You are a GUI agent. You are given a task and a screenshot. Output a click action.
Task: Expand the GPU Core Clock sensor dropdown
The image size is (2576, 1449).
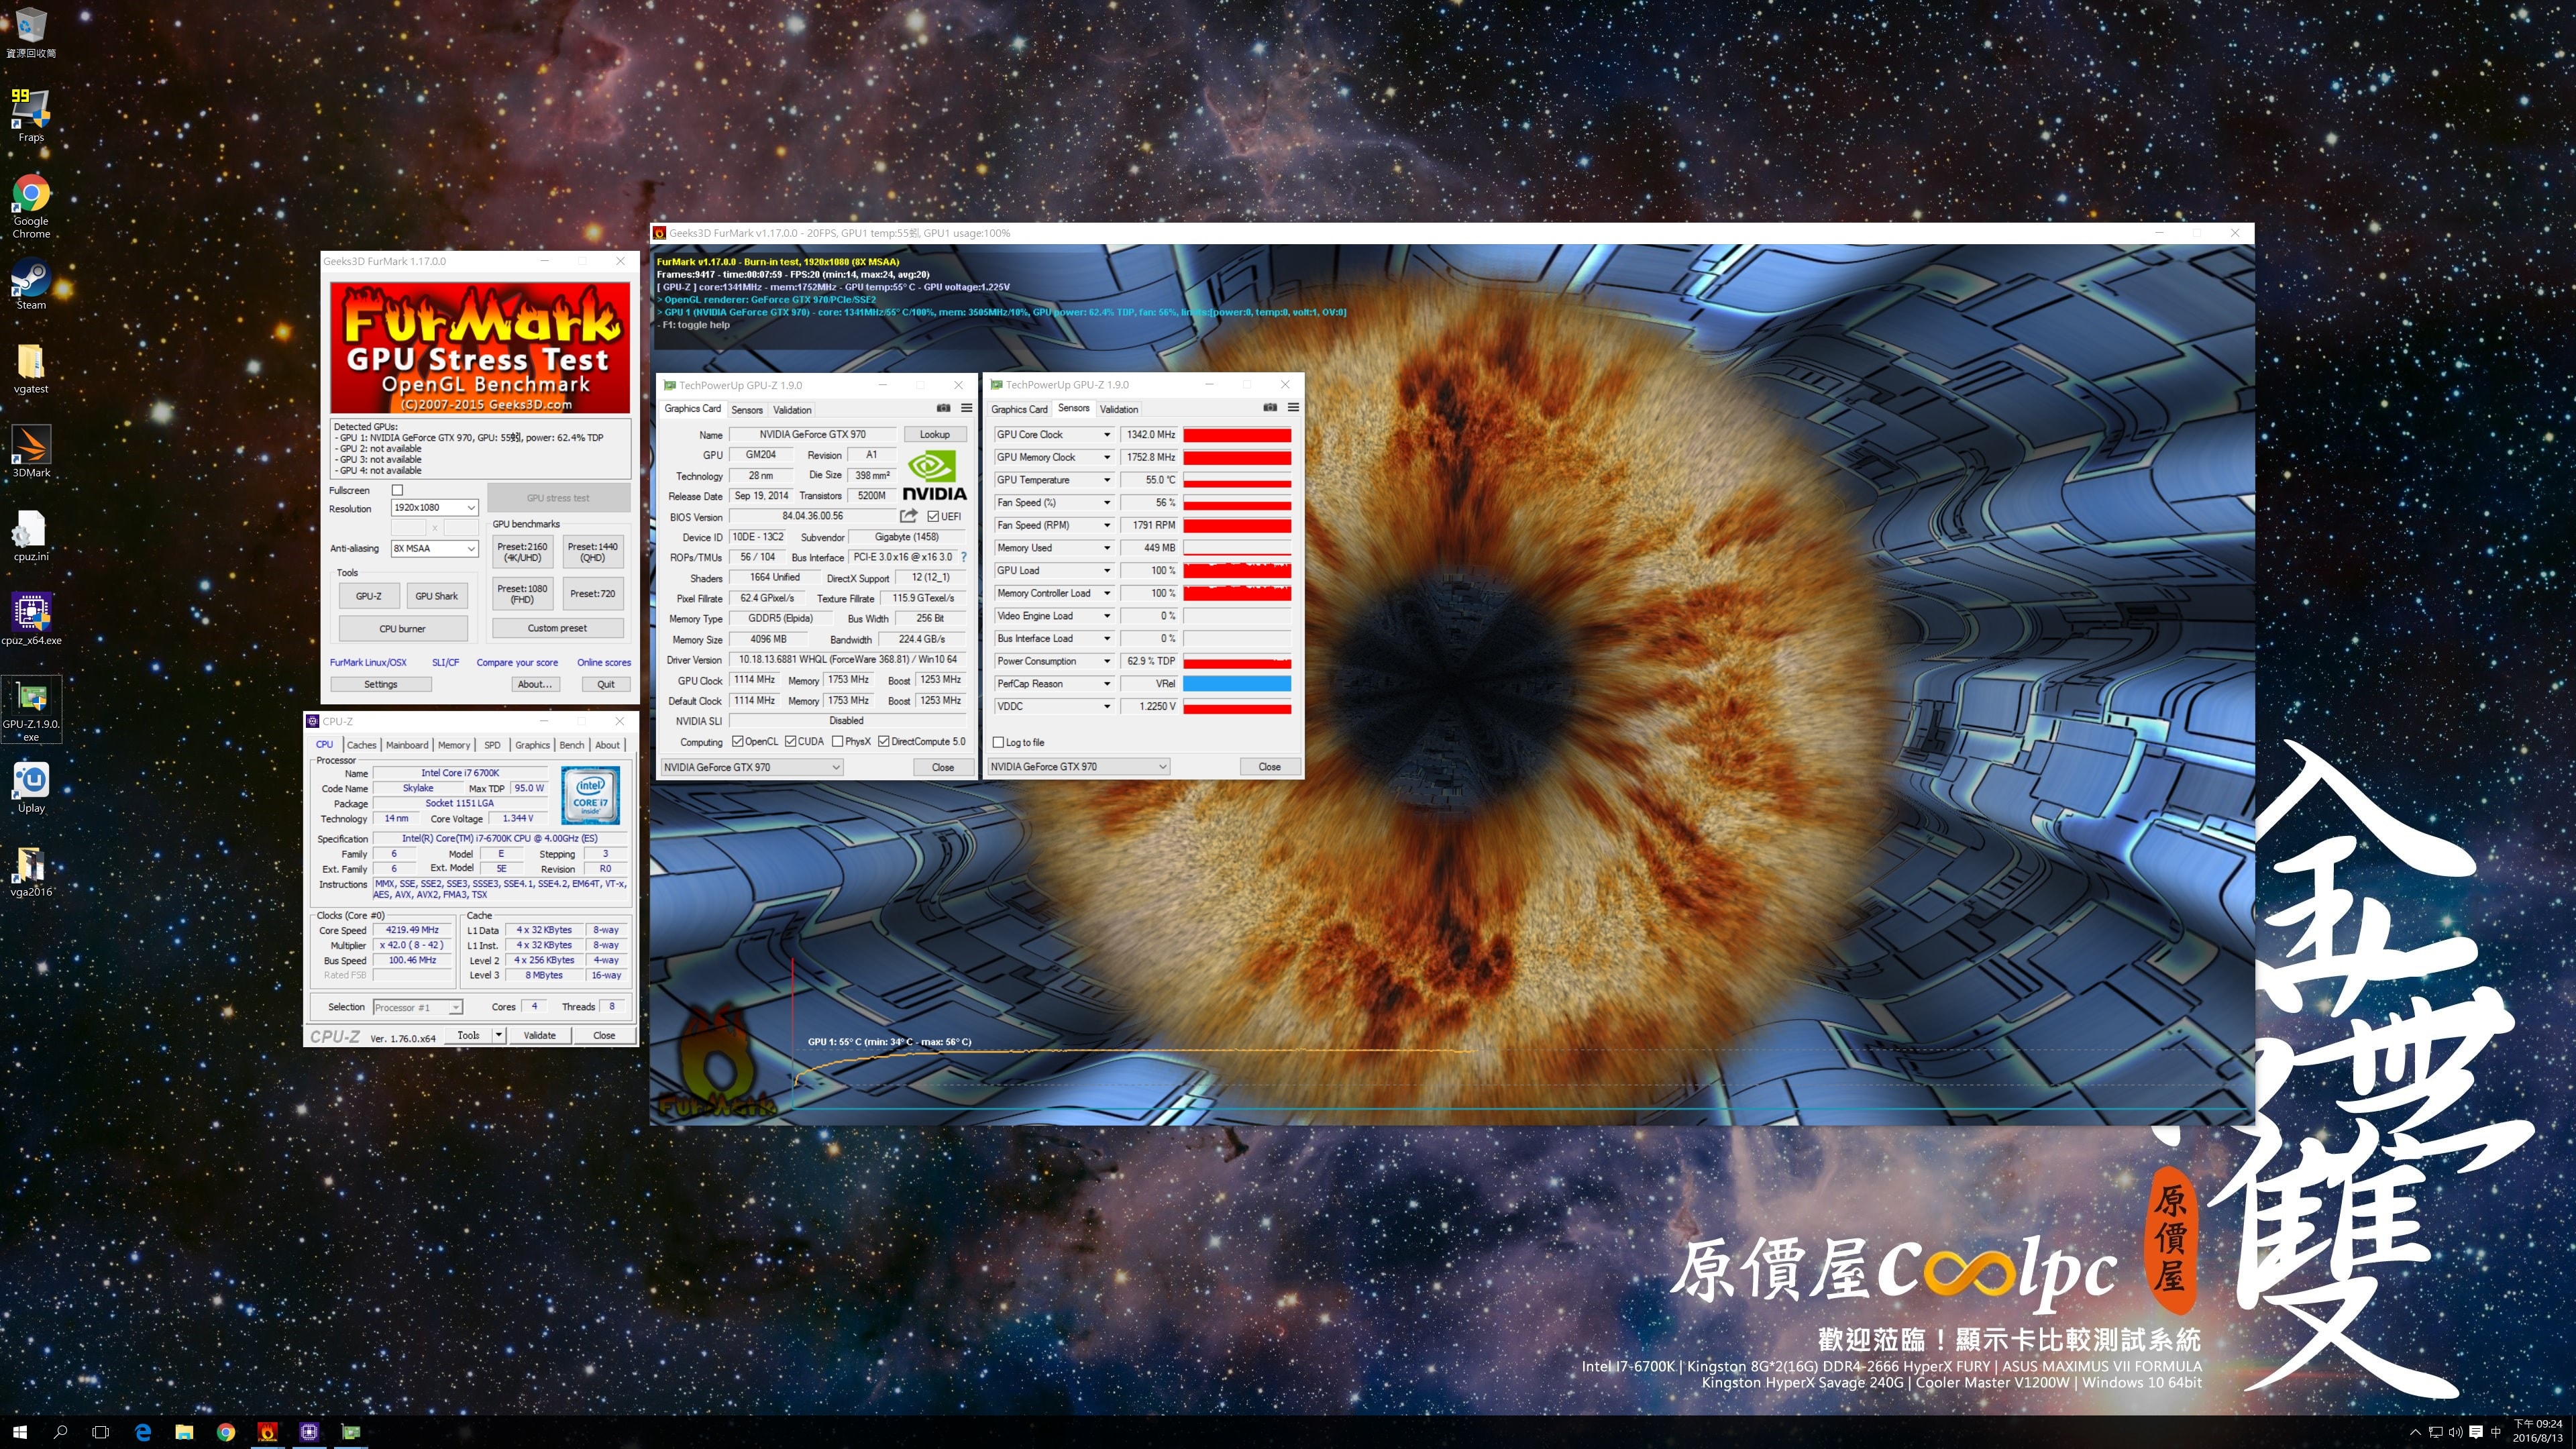point(1106,434)
